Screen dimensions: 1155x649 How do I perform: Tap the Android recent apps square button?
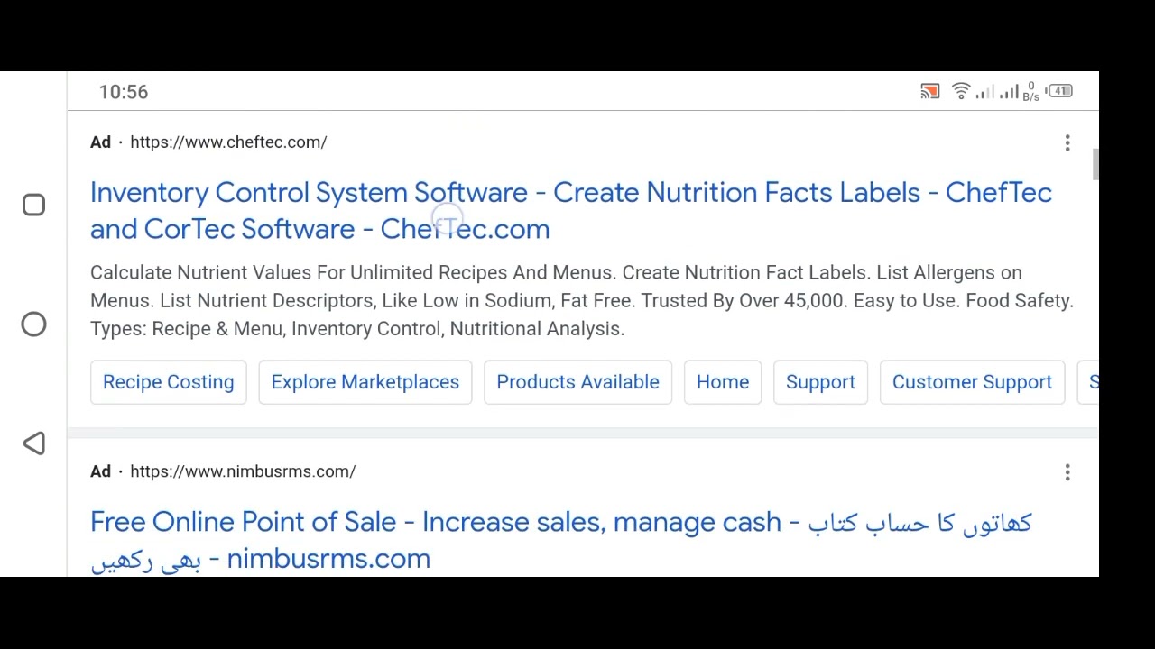[x=33, y=206]
